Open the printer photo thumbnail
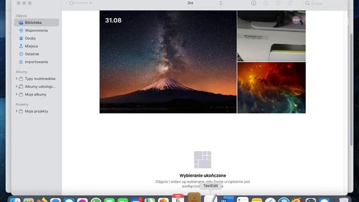The width and height of the screenshot is (359, 202). click(271, 36)
